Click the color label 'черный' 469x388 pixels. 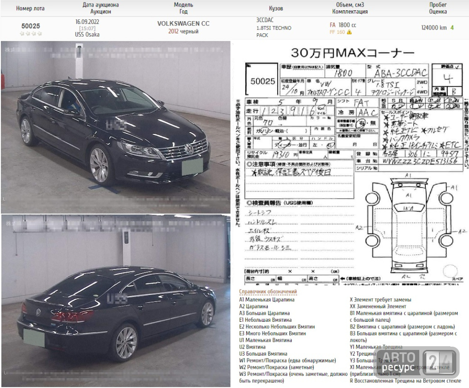(x=189, y=31)
